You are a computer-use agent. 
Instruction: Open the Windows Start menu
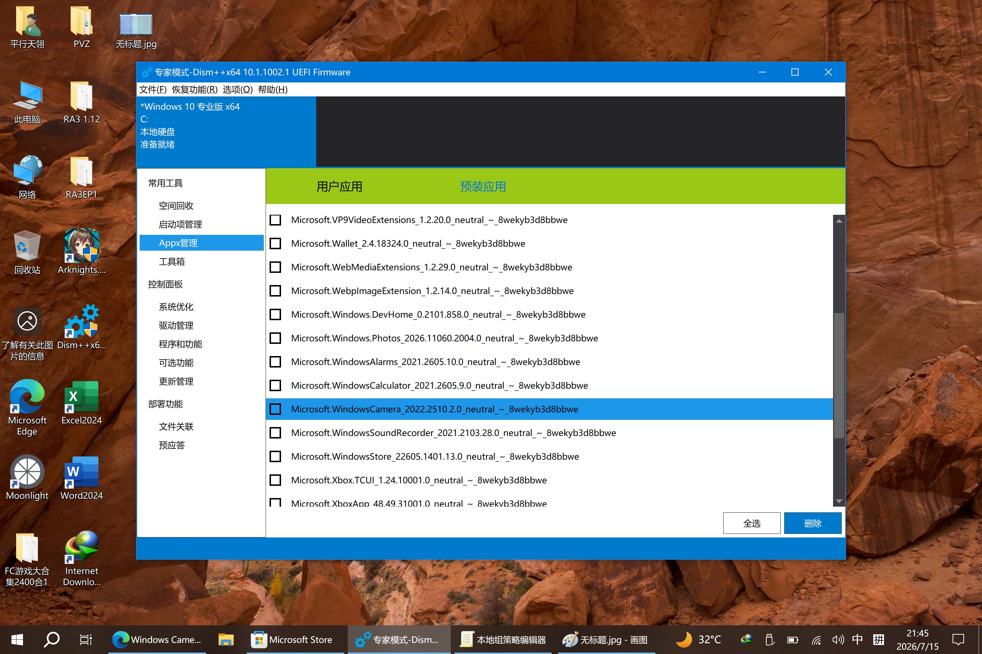[17, 639]
